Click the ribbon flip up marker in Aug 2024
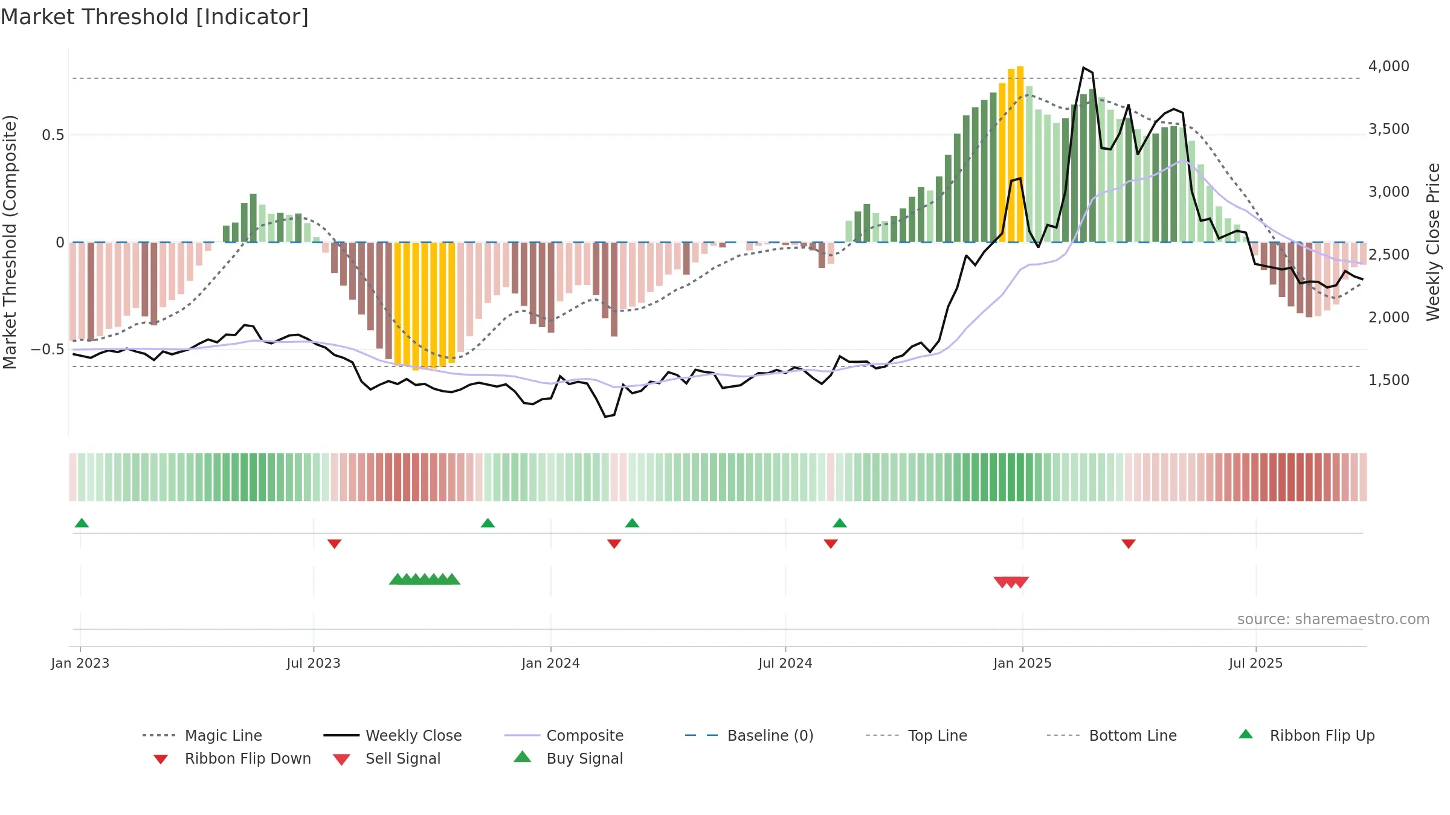The height and width of the screenshot is (815, 1450). pos(840,523)
